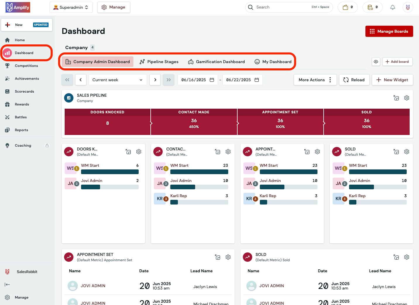Image resolution: width=419 pixels, height=305 pixels.
Task: Select Achievements in the sidebar
Action: click(x=27, y=78)
